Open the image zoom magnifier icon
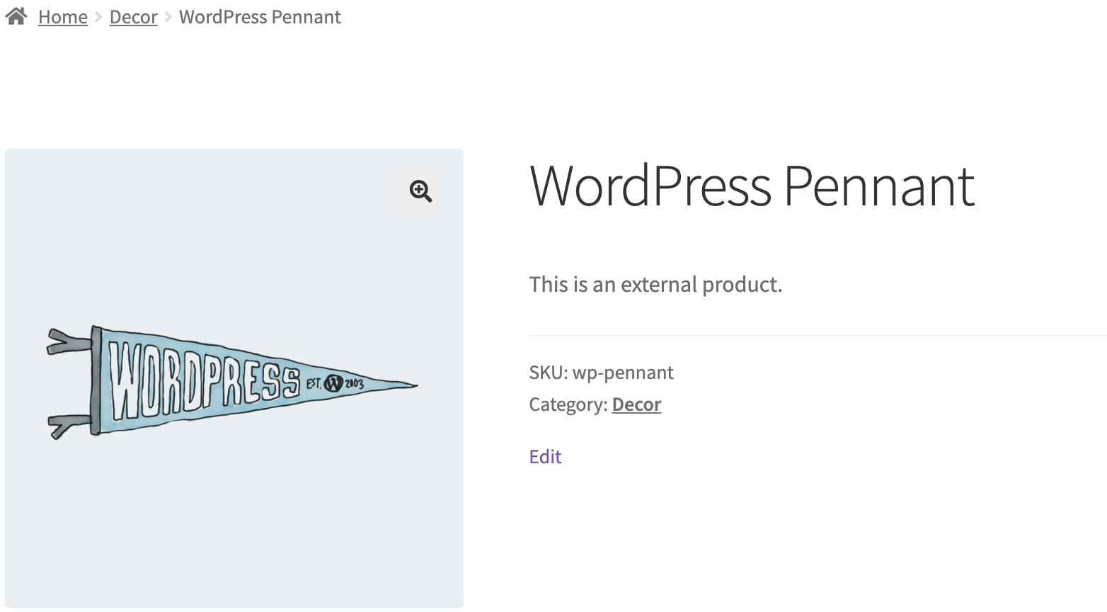Screen dimensions: 1107x612 pyautogui.click(x=421, y=191)
